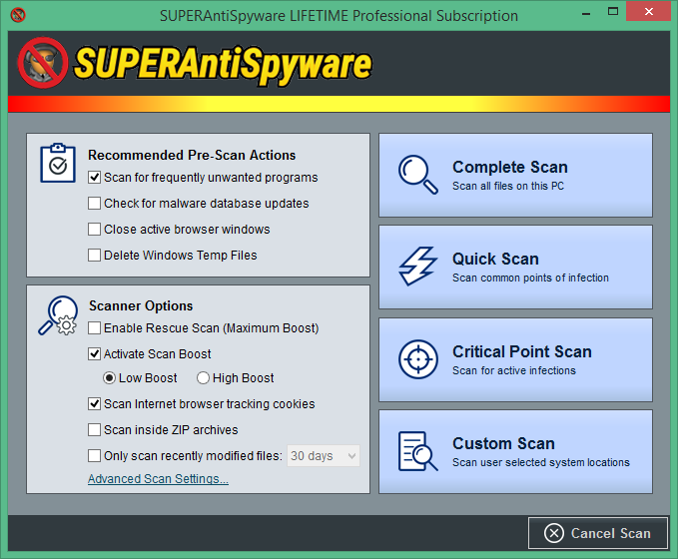Click the Complete Scan magnifying glass icon
The image size is (678, 559).
point(417,175)
